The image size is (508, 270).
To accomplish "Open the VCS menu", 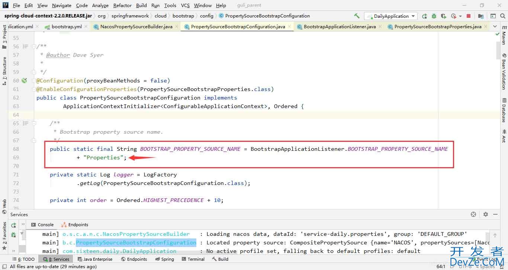I will 185,5.
